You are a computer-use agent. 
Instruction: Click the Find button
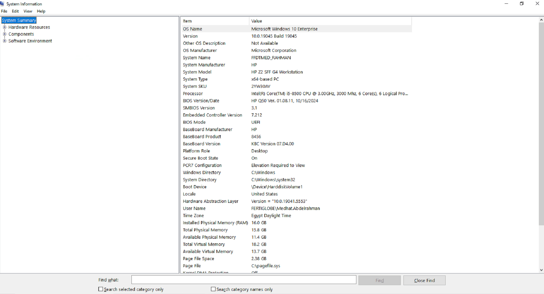[x=379, y=280]
